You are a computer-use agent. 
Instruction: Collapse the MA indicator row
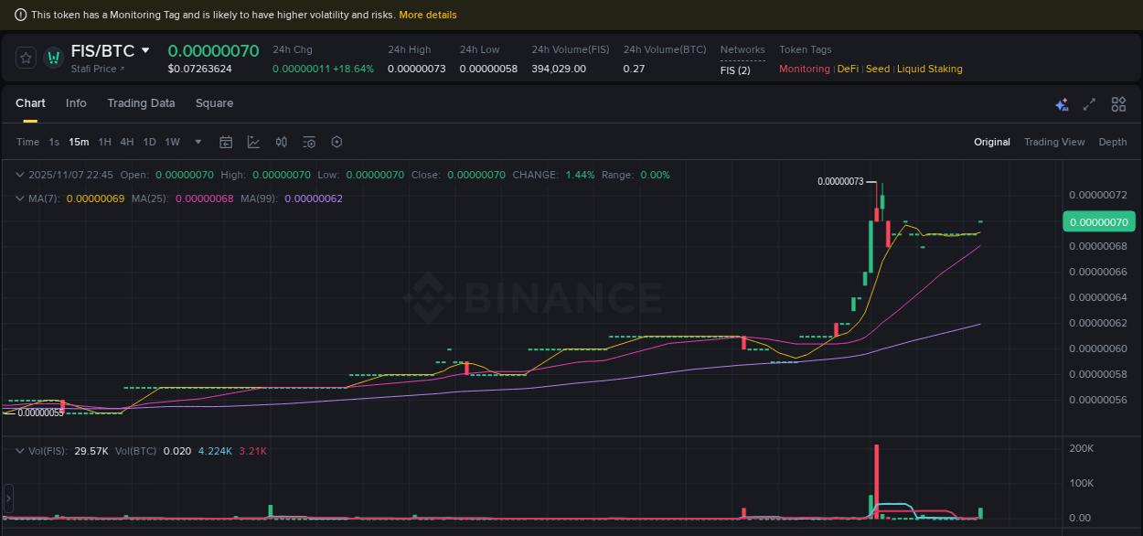coord(20,198)
